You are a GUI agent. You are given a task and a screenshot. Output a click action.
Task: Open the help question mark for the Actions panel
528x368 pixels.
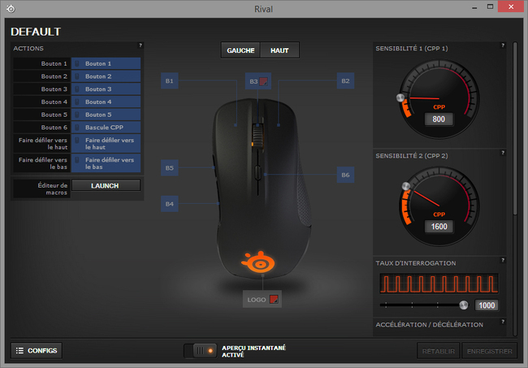pyautogui.click(x=141, y=45)
